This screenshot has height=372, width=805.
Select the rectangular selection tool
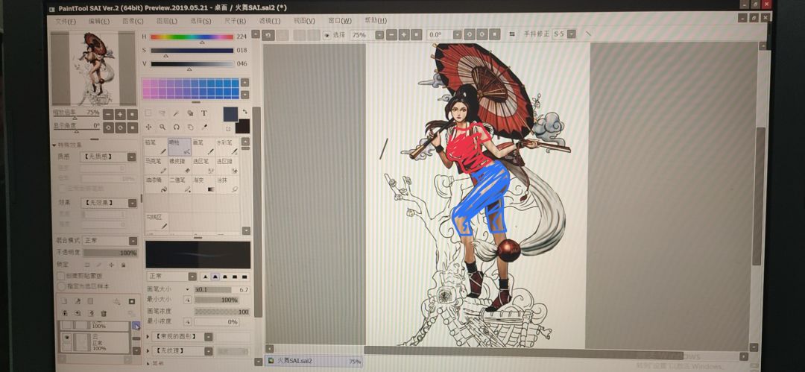point(148,113)
